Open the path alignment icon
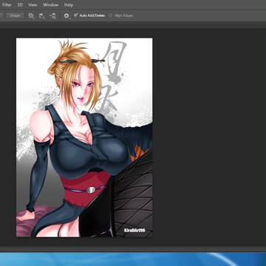The width and height of the screenshot is (266, 266). (42, 16)
